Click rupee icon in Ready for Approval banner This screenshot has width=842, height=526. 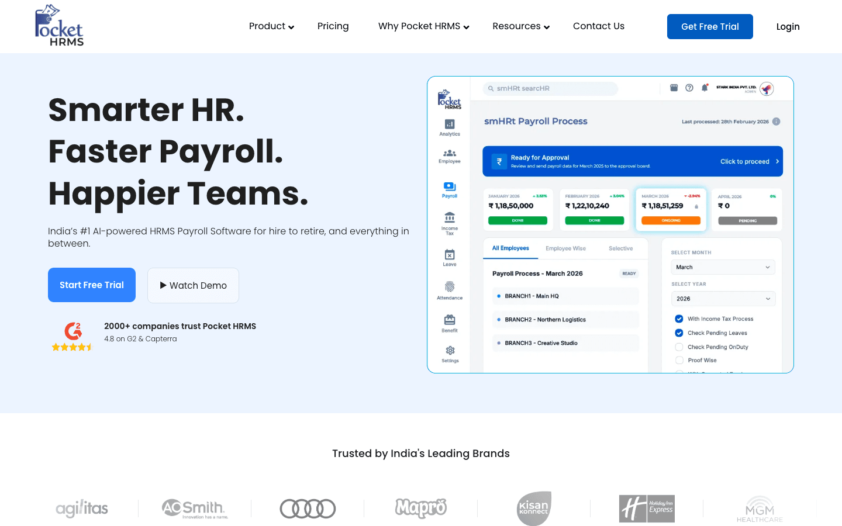tap(499, 162)
